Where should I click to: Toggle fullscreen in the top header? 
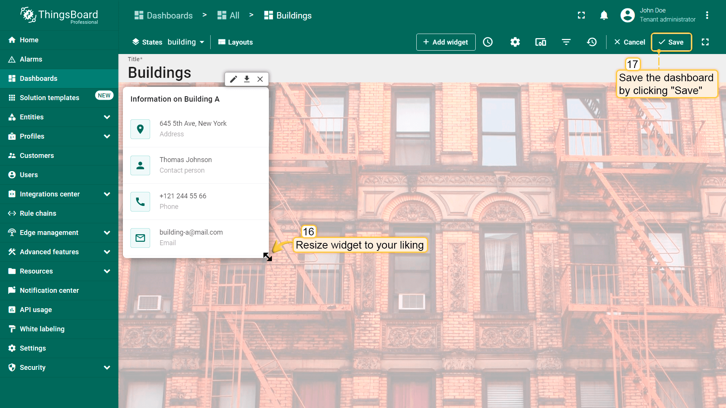tap(581, 15)
